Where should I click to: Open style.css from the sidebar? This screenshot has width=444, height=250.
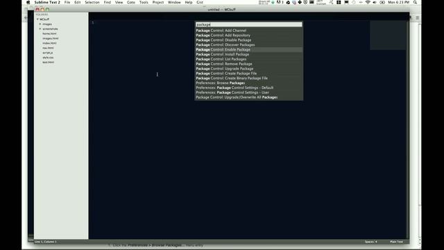point(48,58)
